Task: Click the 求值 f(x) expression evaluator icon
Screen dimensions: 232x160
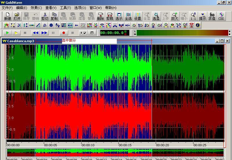Action: tap(212, 16)
